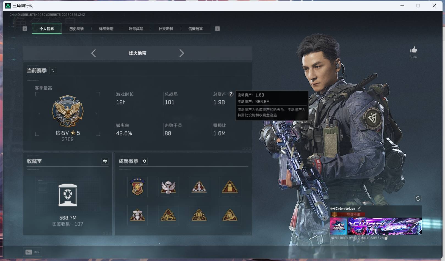445x261 pixels.
Task: Open achievement badges gear settings
Action: tap(144, 161)
